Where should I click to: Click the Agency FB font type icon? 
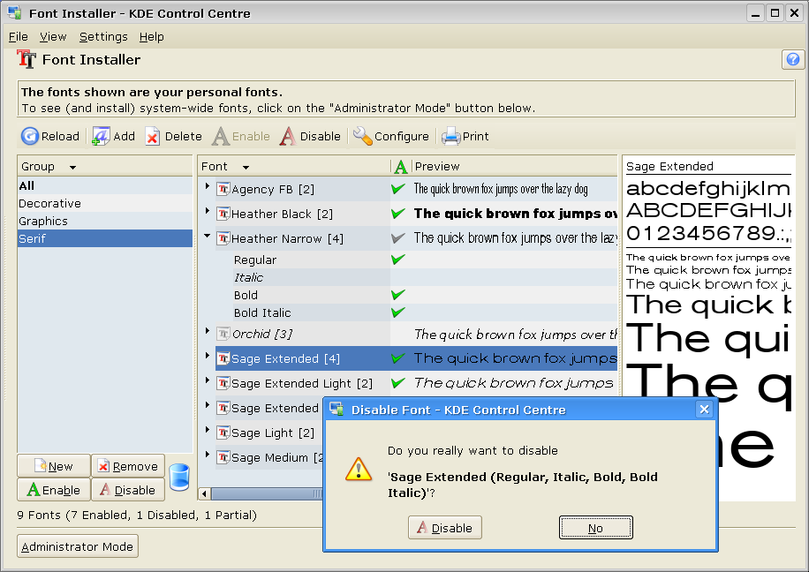(x=223, y=189)
